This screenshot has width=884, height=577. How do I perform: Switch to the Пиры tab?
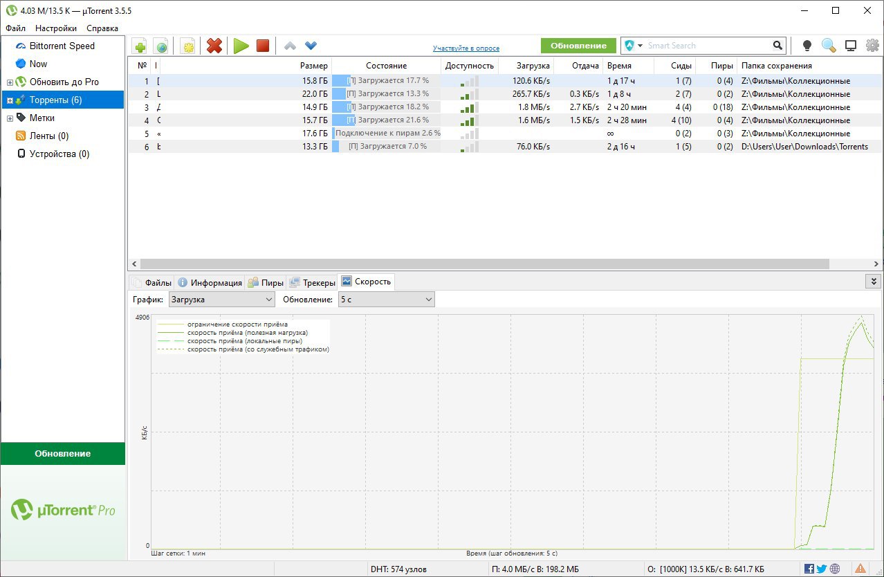pyautogui.click(x=266, y=282)
